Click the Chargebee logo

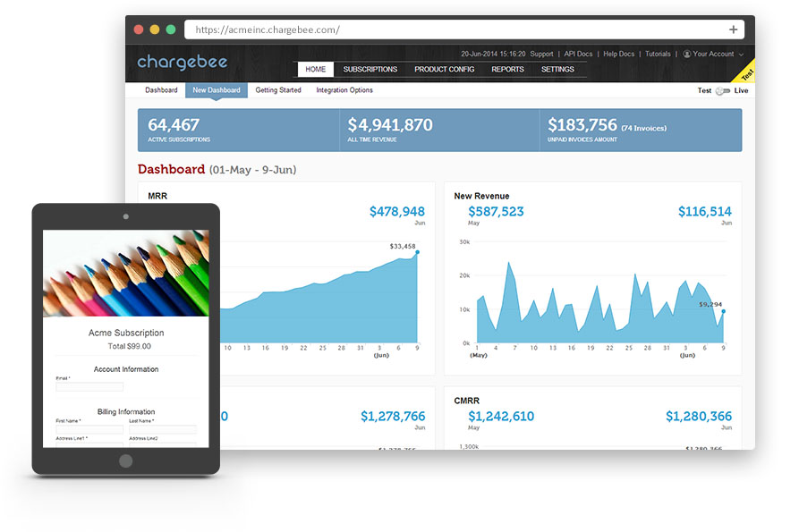point(182,63)
